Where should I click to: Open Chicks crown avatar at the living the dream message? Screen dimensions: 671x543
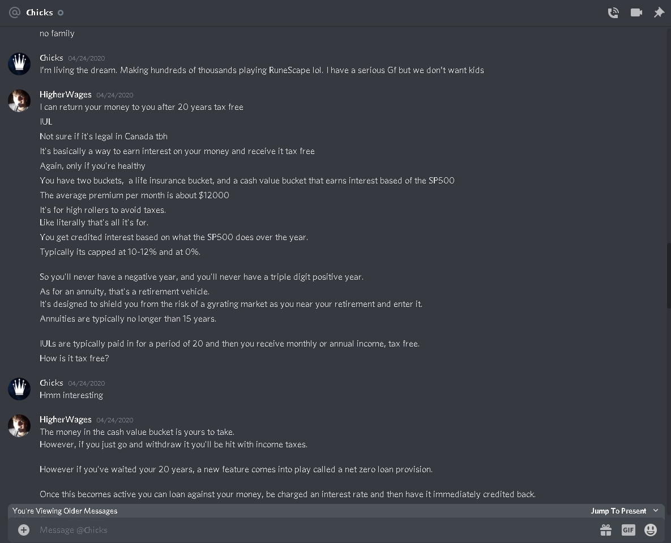[19, 64]
